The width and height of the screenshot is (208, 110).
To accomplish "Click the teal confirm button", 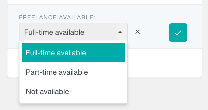I will coord(178,32).
